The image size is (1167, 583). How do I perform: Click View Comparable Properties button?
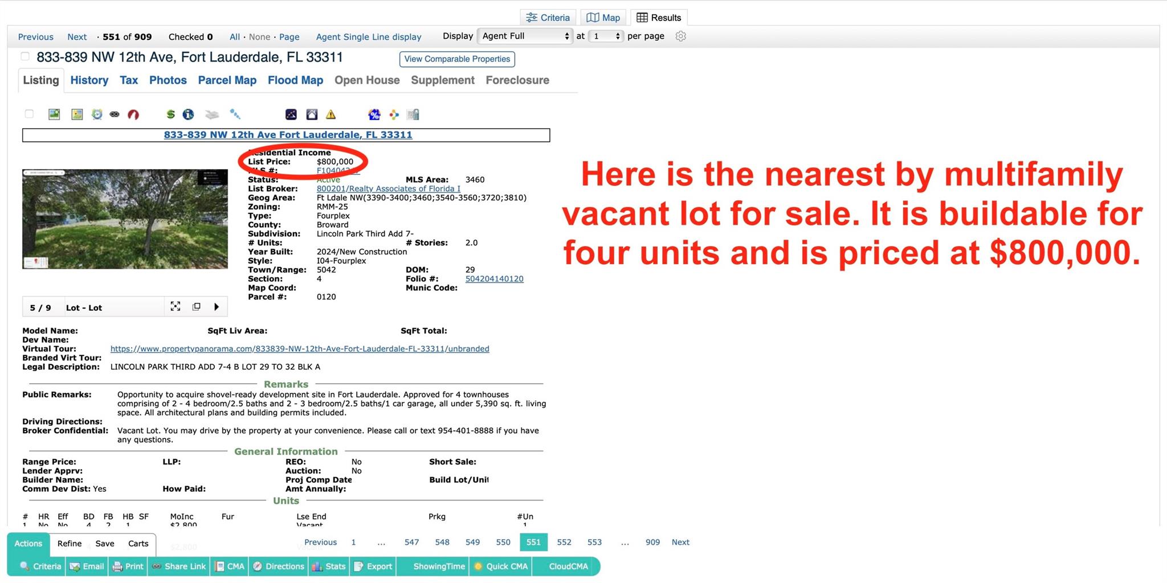click(457, 59)
